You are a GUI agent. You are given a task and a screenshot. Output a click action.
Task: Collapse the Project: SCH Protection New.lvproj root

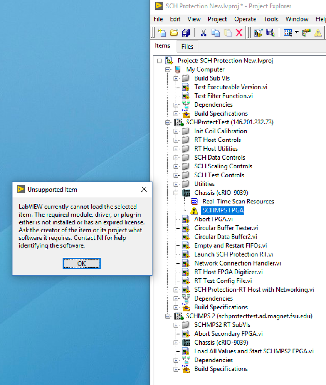pos(160,61)
